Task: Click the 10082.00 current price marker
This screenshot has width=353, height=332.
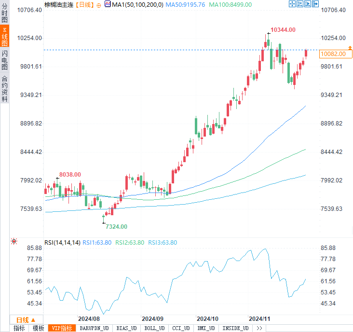Action: (x=333, y=54)
